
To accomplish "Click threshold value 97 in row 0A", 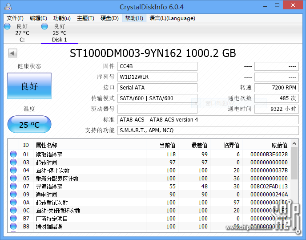I will point(237,203).
